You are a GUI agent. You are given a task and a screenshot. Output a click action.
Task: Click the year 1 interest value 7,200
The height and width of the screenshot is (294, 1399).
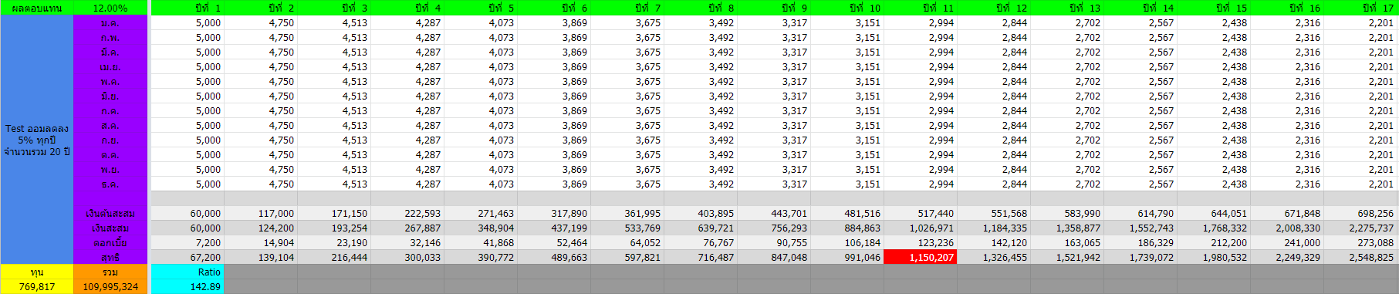188,243
